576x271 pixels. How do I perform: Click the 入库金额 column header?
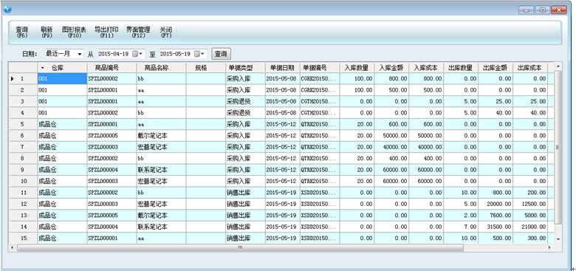point(391,68)
